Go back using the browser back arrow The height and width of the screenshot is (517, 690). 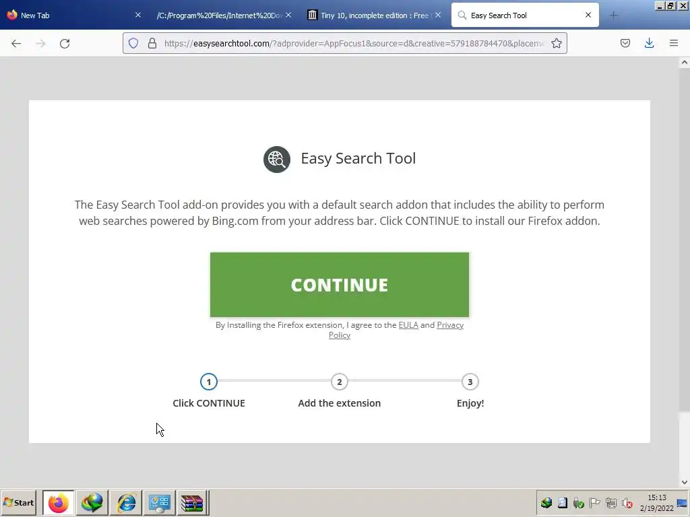(16, 43)
